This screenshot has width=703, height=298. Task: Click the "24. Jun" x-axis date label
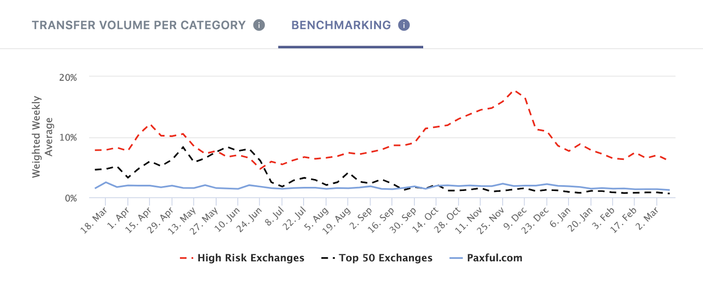coord(249,220)
